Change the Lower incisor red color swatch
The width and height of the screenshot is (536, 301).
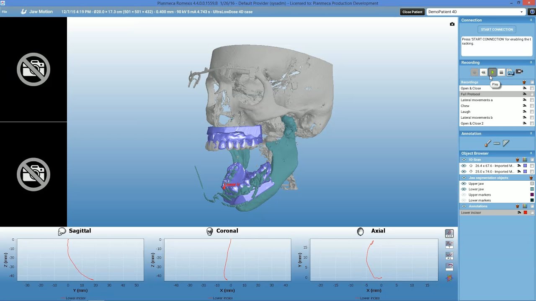(x=526, y=212)
